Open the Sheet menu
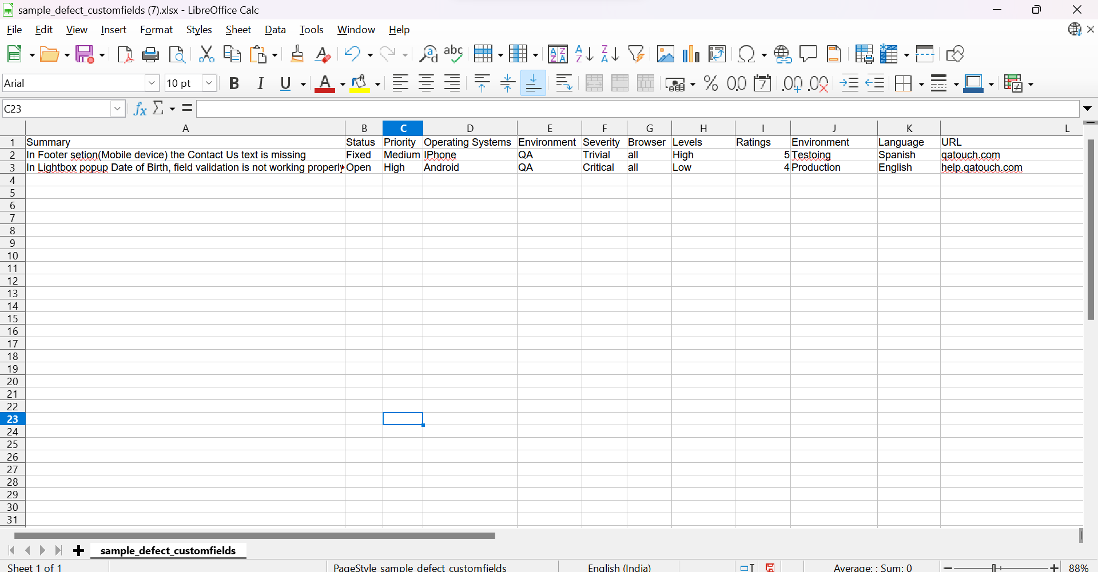 [238, 30]
